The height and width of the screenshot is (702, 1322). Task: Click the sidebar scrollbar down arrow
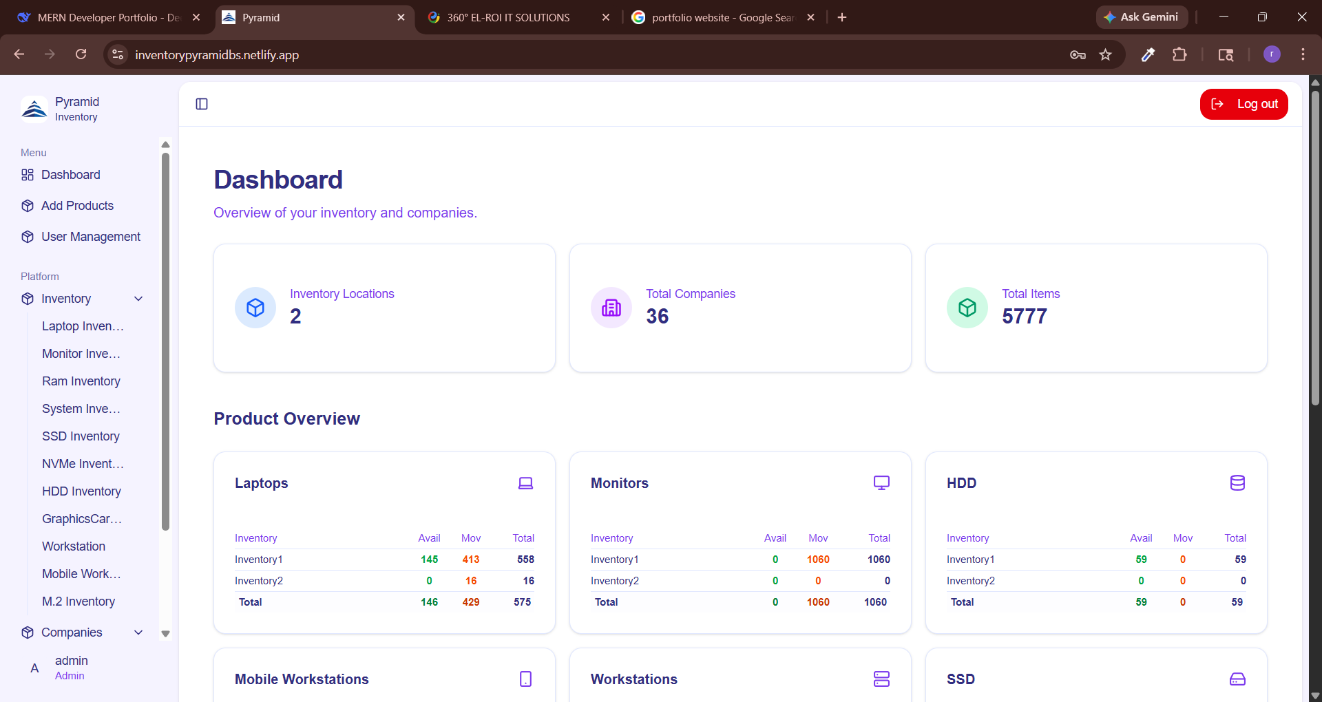(165, 634)
